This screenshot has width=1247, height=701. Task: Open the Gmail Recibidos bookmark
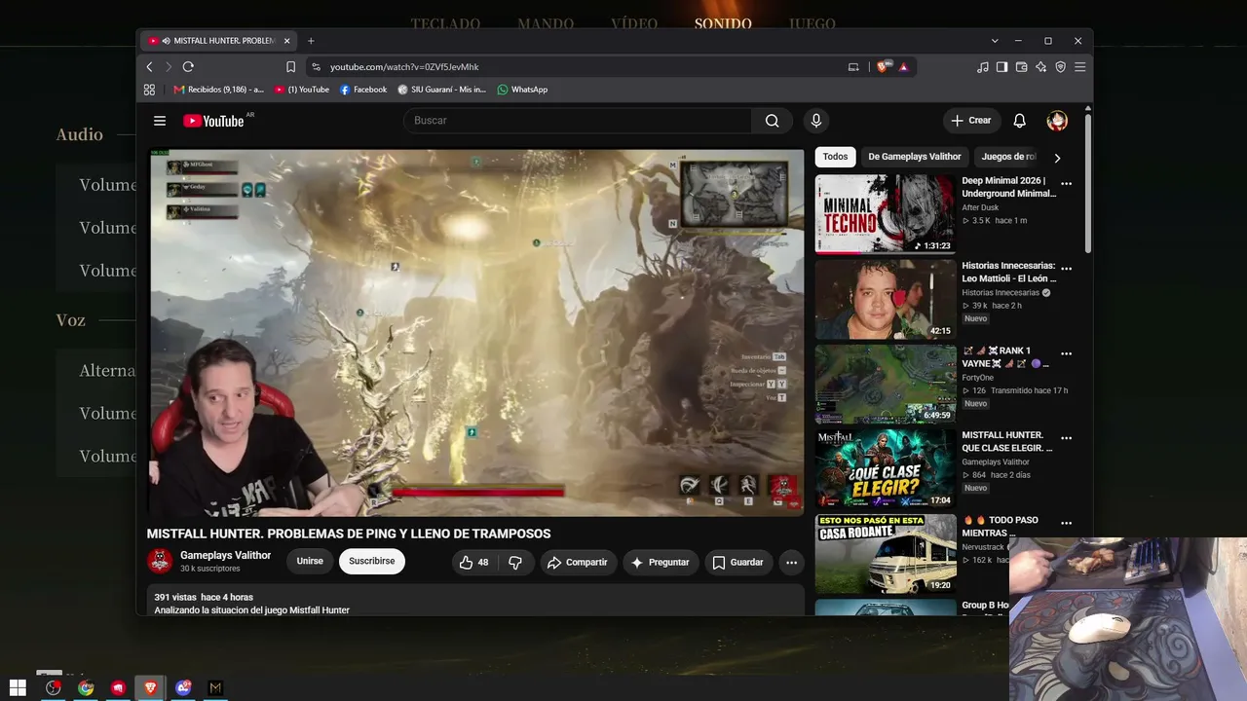(218, 90)
